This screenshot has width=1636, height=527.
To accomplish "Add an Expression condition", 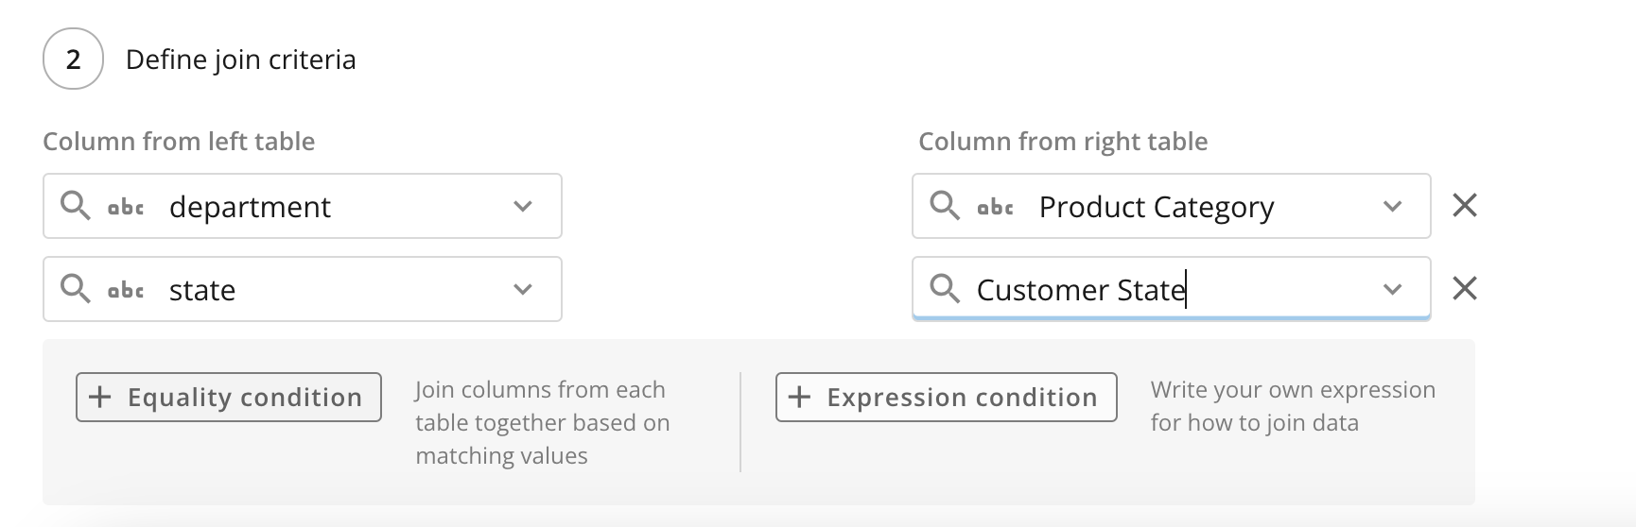I will click(x=946, y=397).
